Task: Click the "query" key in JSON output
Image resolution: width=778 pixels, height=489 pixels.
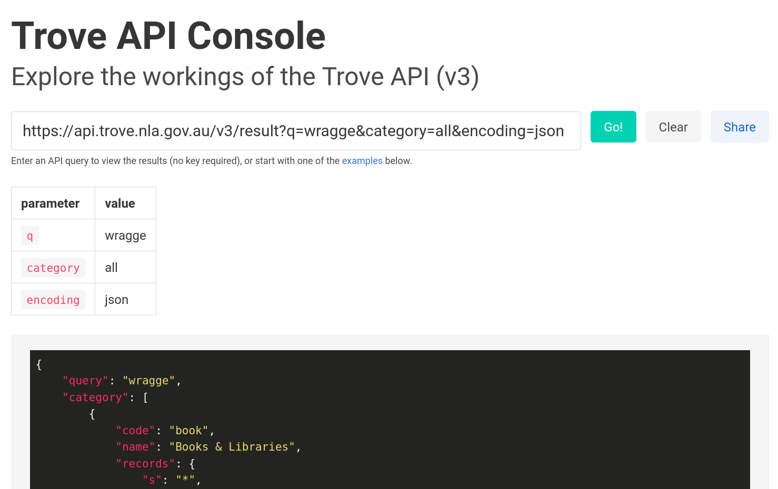Action: click(85, 381)
